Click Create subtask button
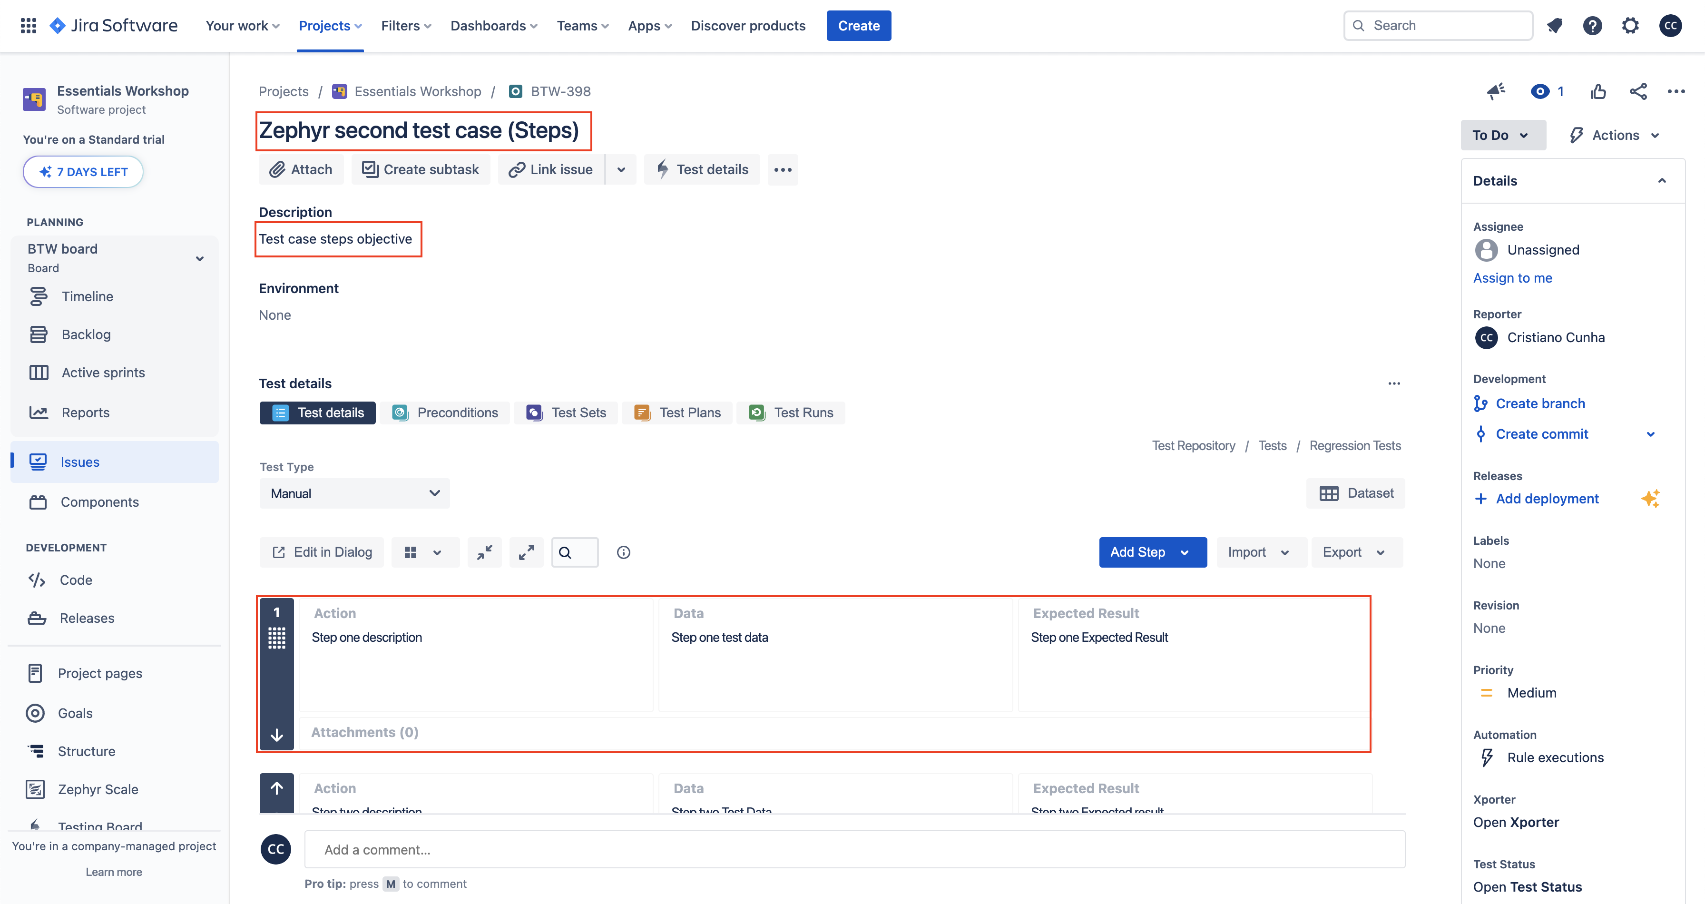This screenshot has width=1705, height=904. [x=420, y=170]
